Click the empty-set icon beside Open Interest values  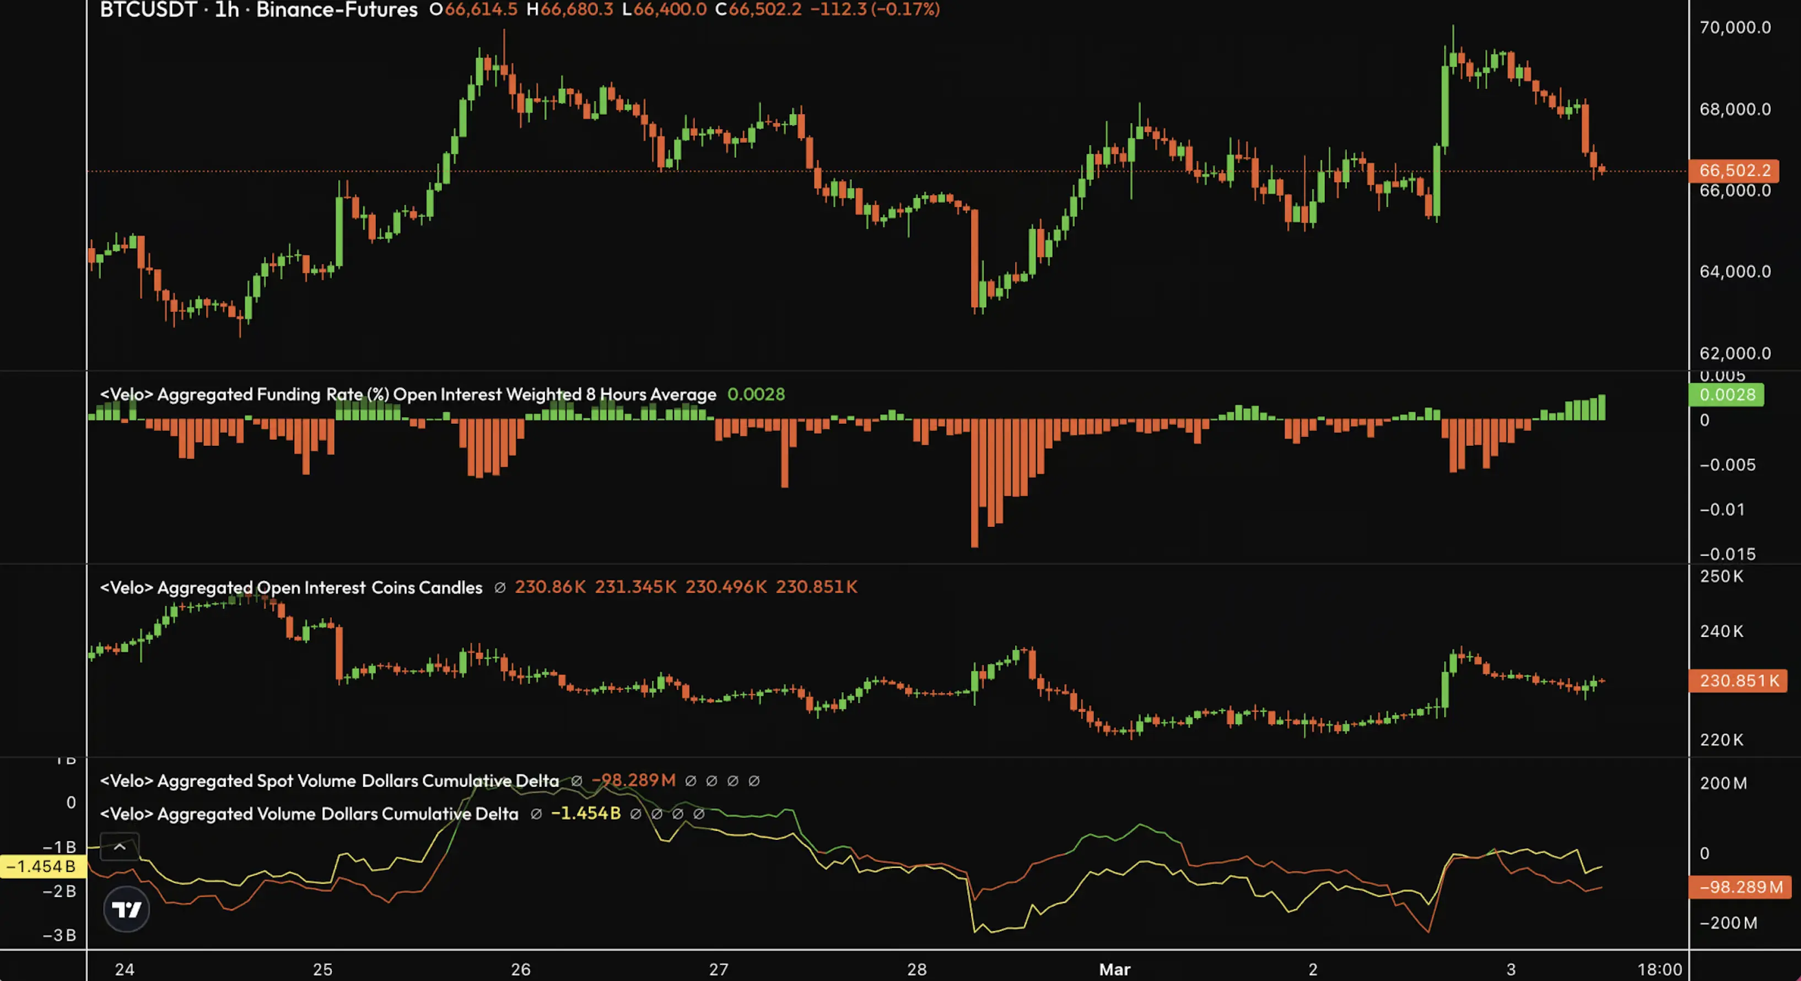[x=499, y=587]
